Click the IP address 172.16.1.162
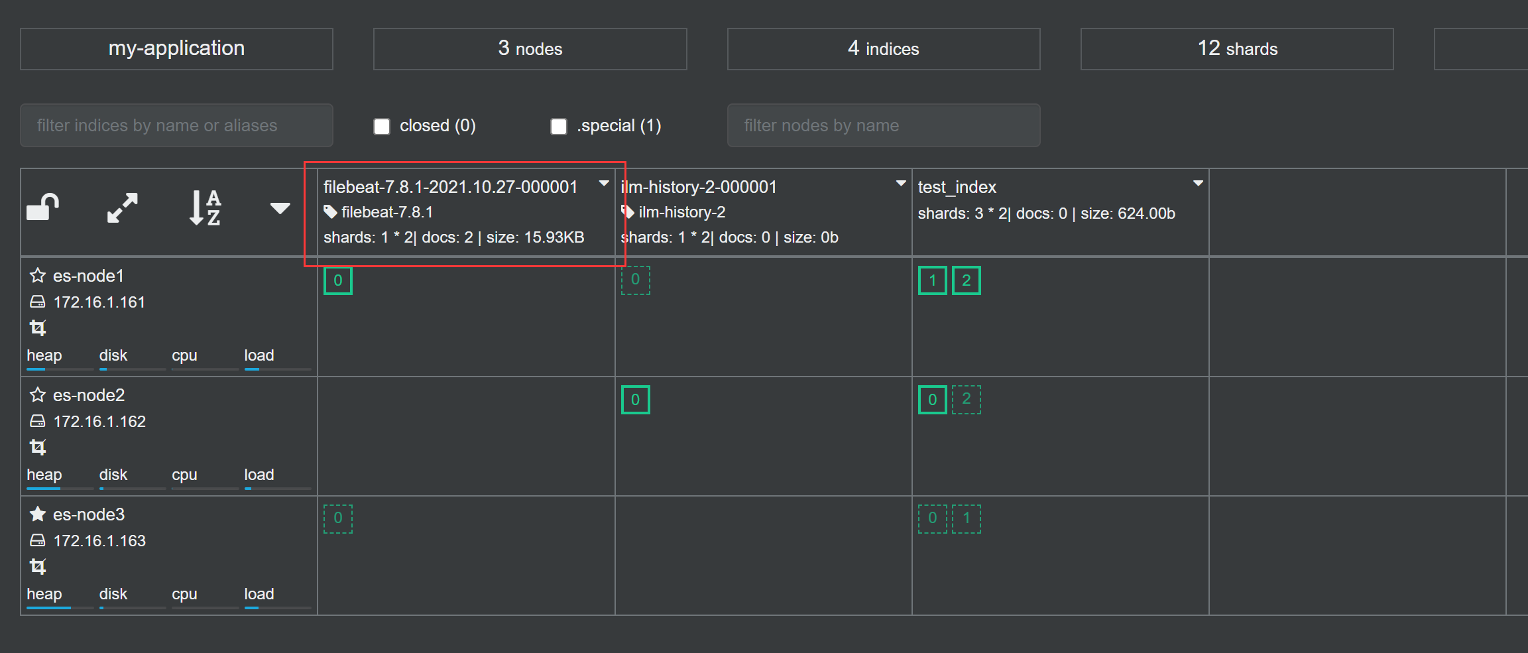 (x=99, y=422)
